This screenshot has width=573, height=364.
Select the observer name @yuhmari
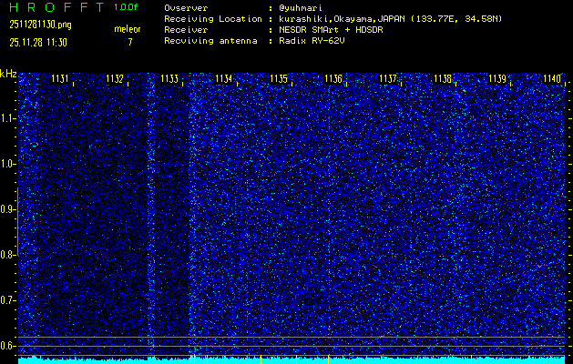click(x=301, y=8)
